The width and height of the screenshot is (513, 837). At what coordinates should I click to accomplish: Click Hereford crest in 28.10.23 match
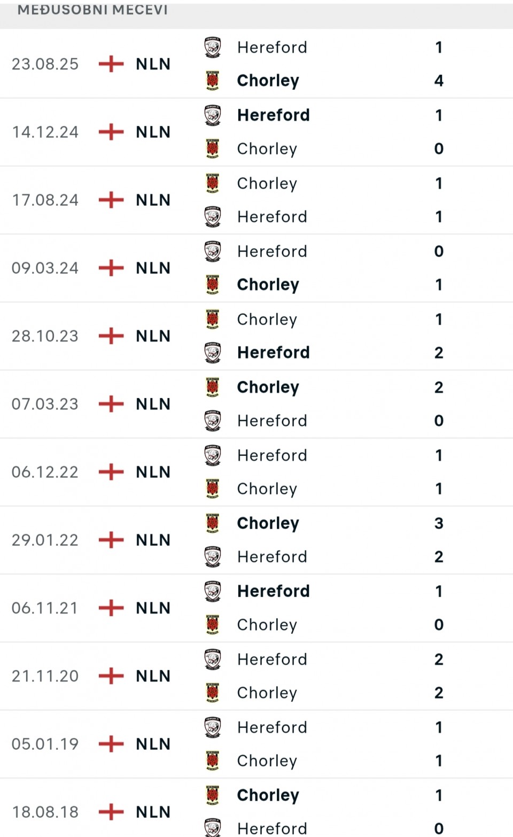point(213,353)
